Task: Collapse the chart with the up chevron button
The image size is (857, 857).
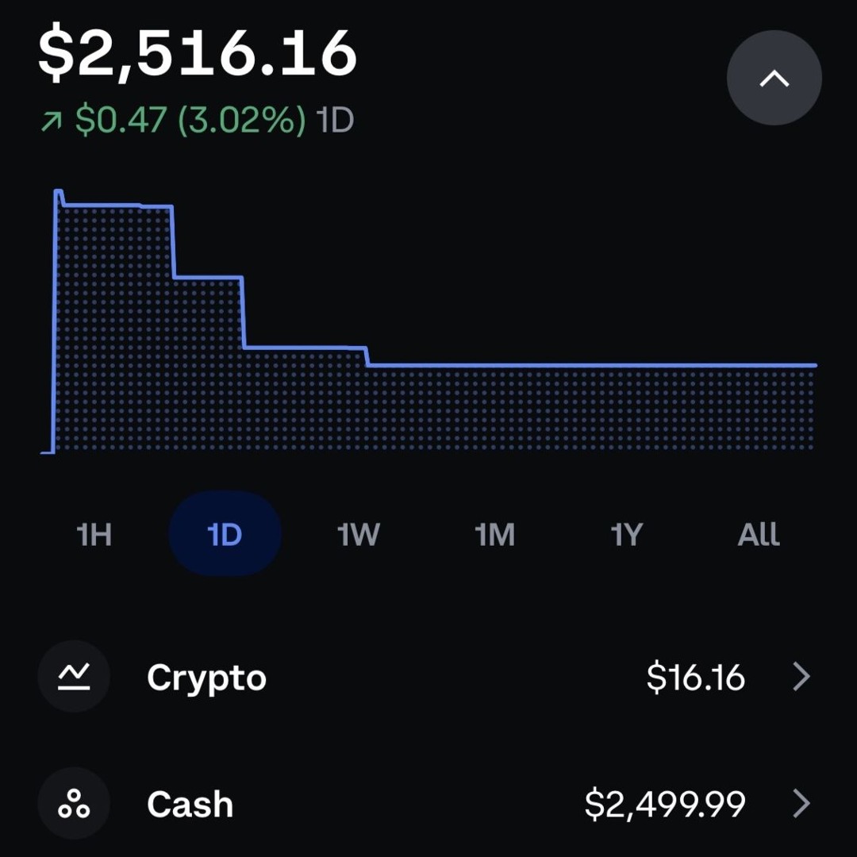Action: 774,78
